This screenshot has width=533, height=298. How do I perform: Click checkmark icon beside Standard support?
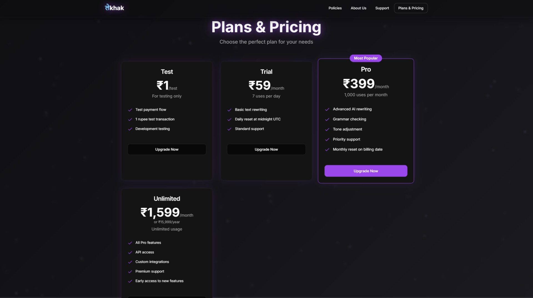229,129
